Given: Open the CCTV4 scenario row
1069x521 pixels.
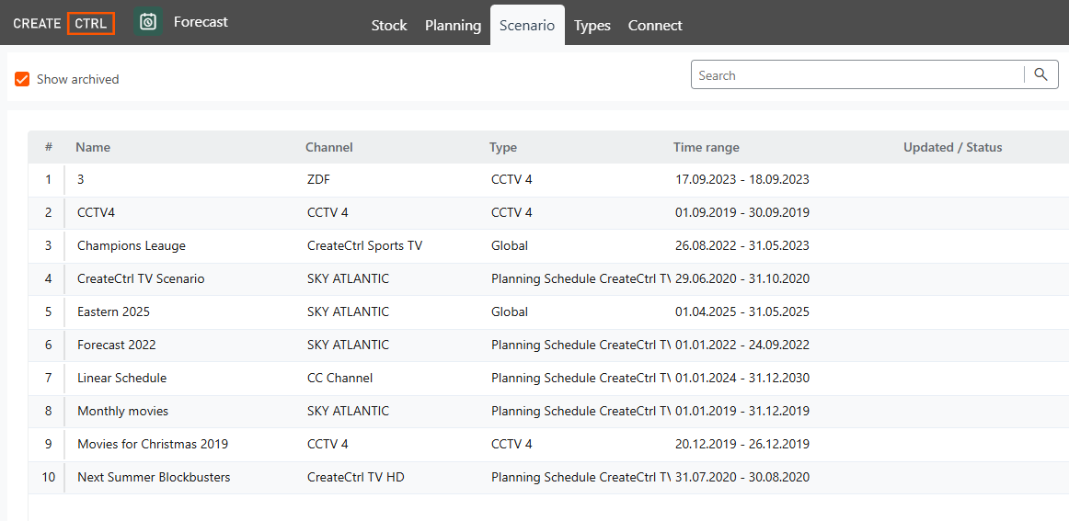Looking at the screenshot, I should (x=96, y=212).
